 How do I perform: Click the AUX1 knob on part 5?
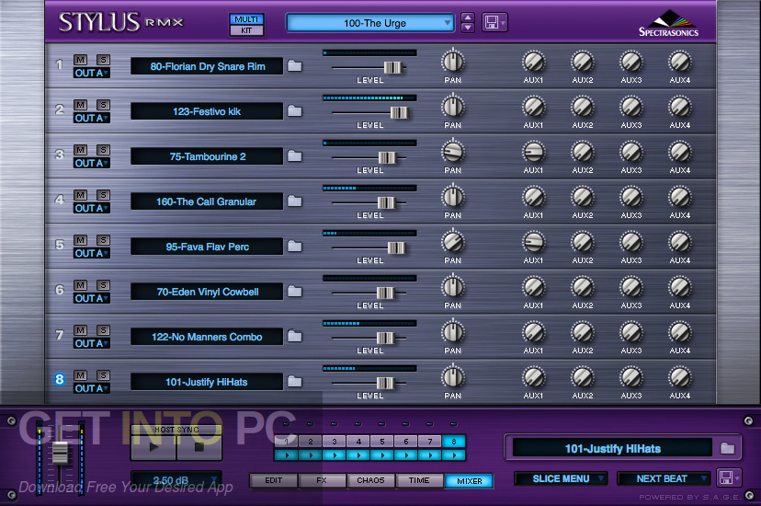533,242
